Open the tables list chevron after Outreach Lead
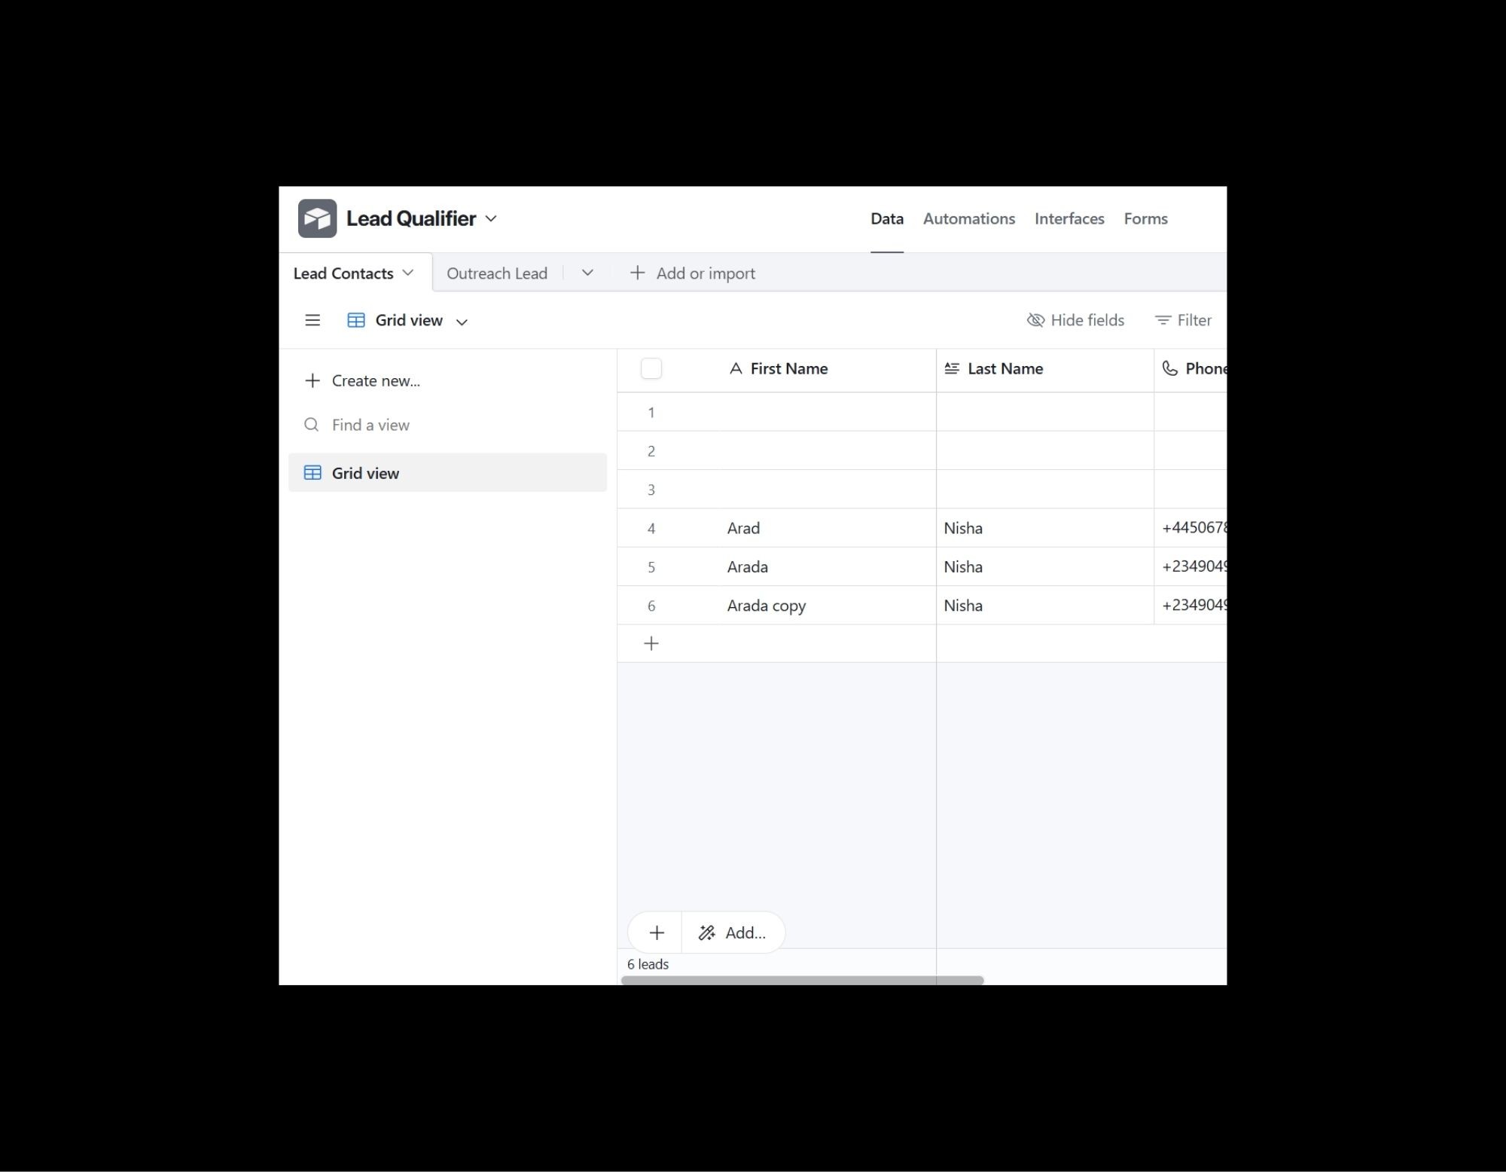 point(587,273)
